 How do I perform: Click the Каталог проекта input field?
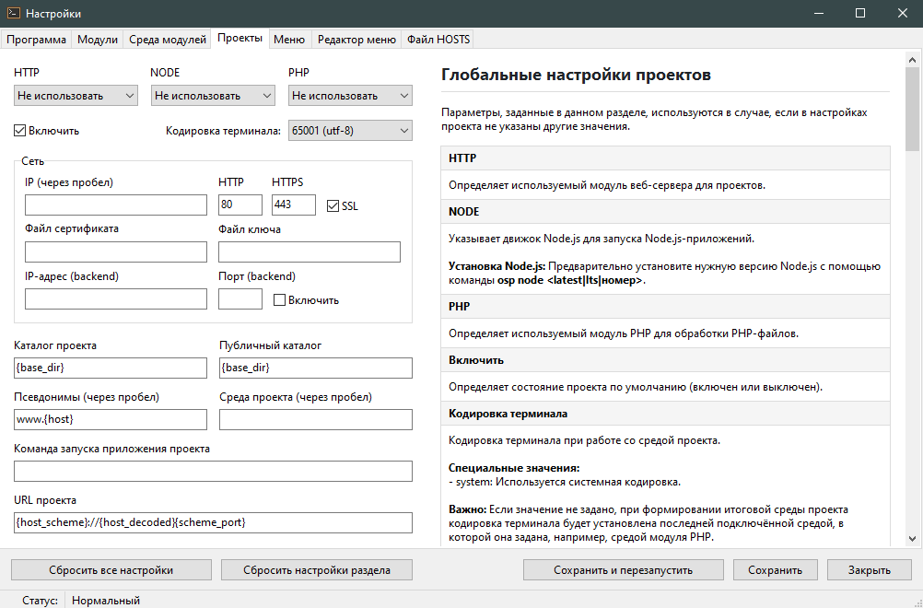(x=110, y=368)
